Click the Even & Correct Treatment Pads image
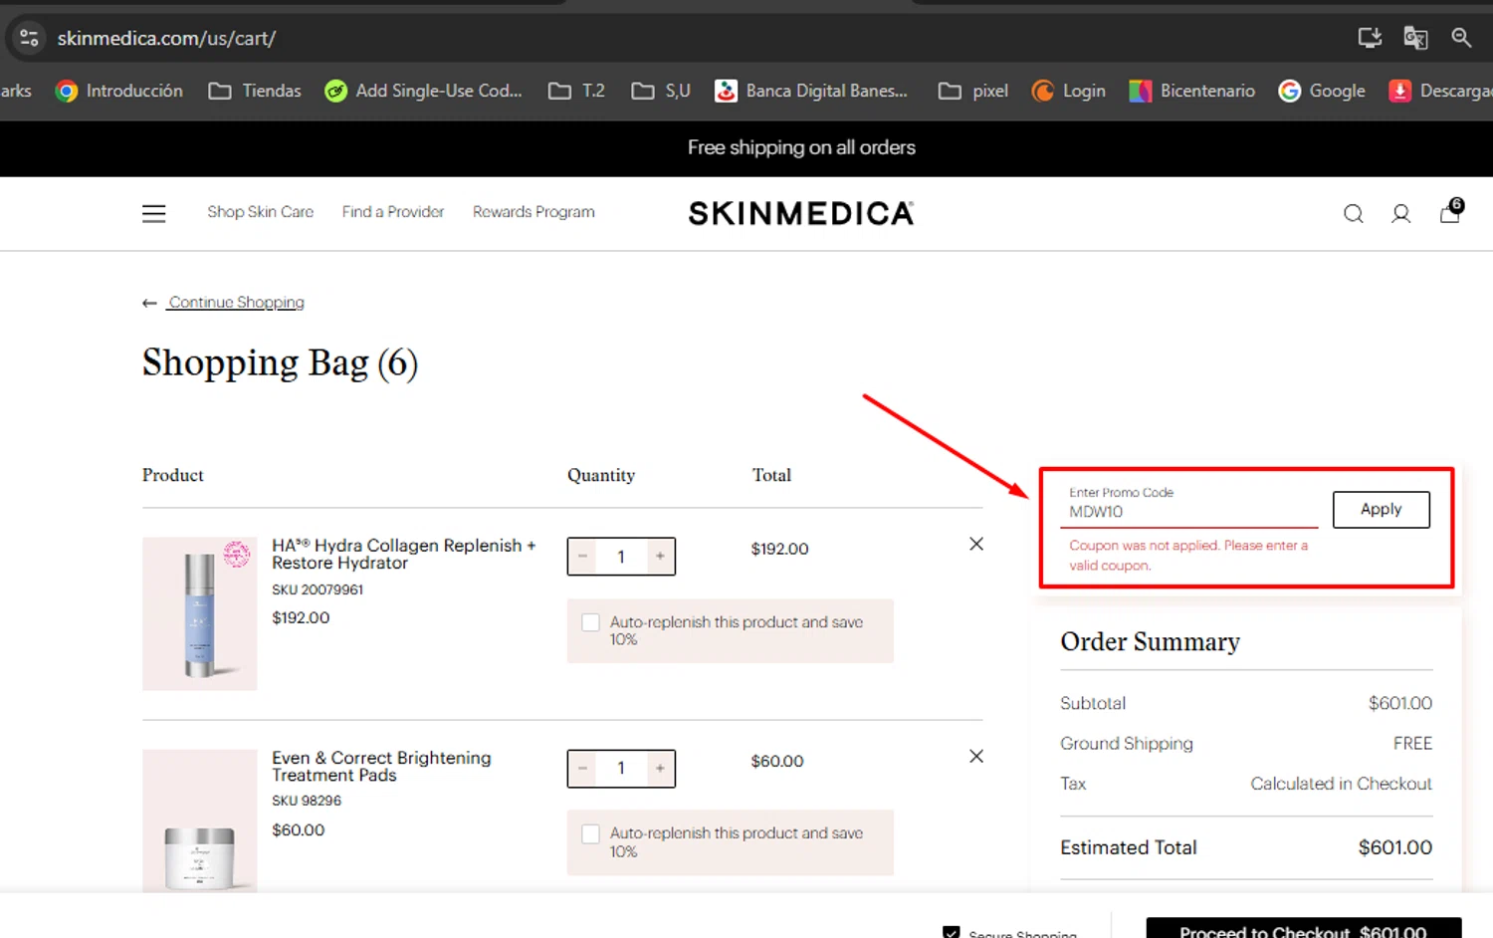 click(x=199, y=821)
